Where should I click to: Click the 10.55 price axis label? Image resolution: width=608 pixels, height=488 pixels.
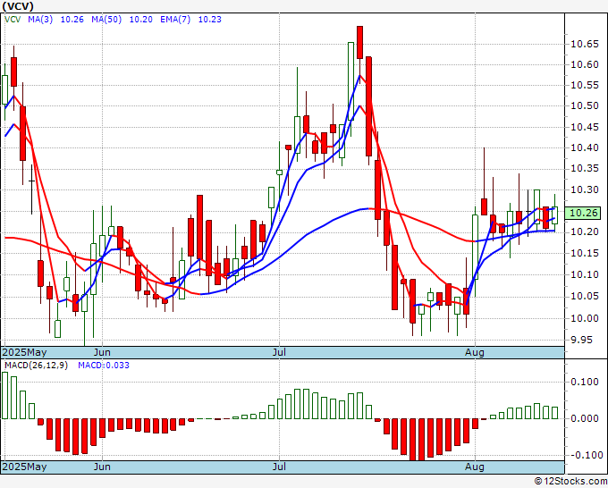585,85
